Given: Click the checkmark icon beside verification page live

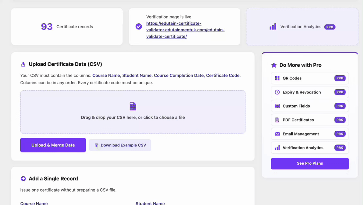Looking at the screenshot, I should pyautogui.click(x=139, y=27).
